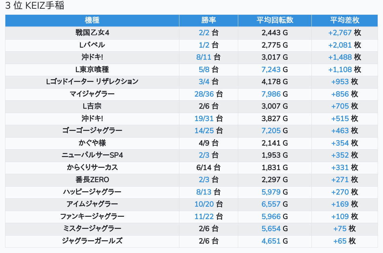
Task: Click the +2,767 average difference value
Action: (340, 33)
